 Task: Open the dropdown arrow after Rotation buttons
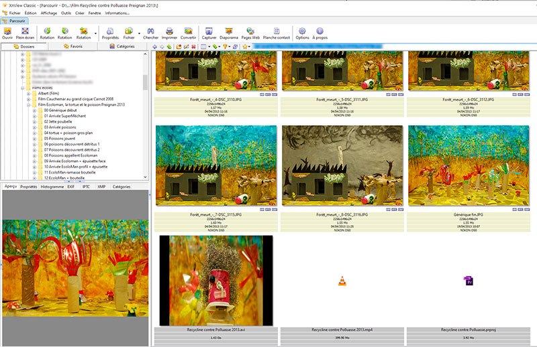(95, 33)
